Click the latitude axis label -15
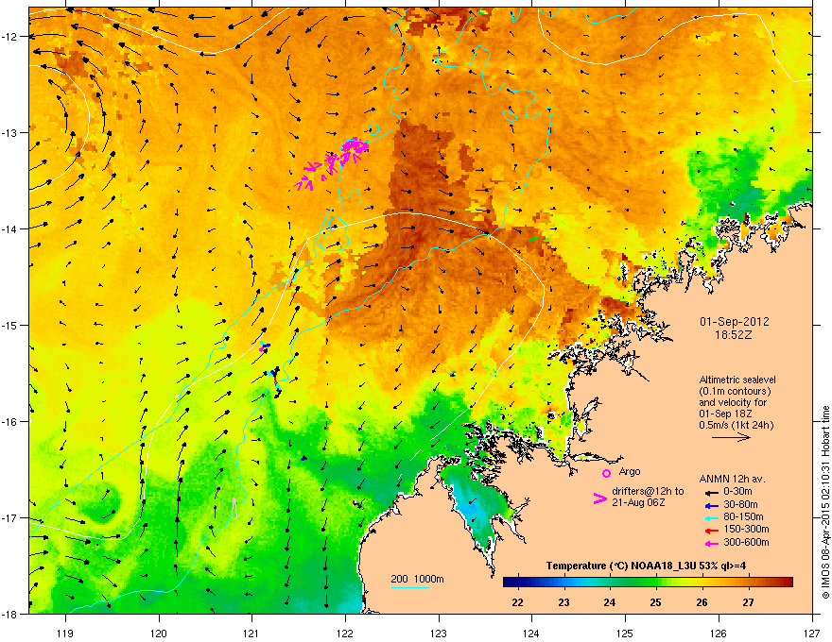Screen dimensions: 832x642 (9, 325)
